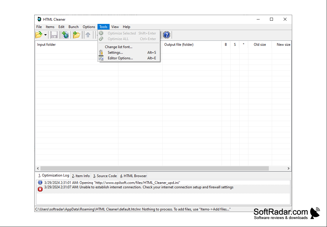This screenshot has height=227, width=327.
Task: Switch to the Optimization Log tab
Action: tap(53, 176)
